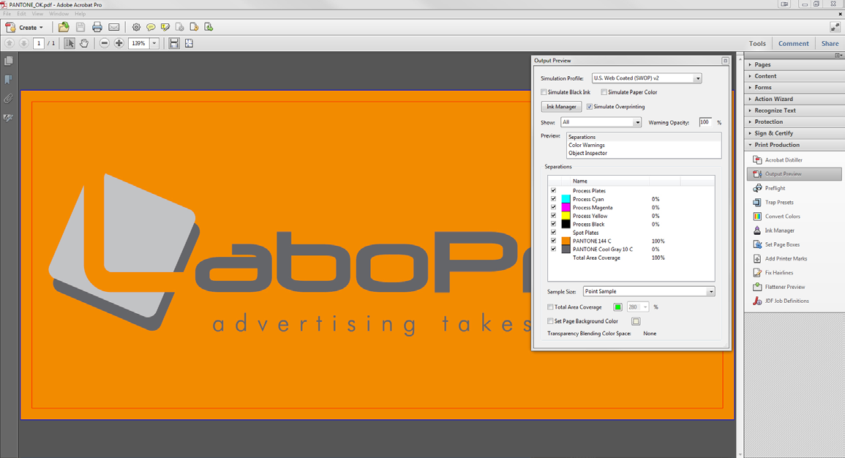Toggle the PANTONE 144 C plate checkbox
This screenshot has width=845, height=458.
coord(553,241)
